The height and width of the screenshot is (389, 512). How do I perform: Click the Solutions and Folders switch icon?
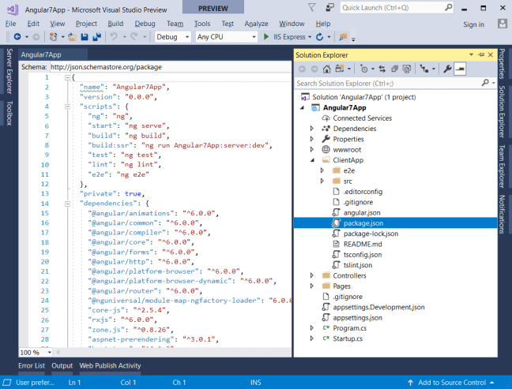pyautogui.click(x=340, y=69)
